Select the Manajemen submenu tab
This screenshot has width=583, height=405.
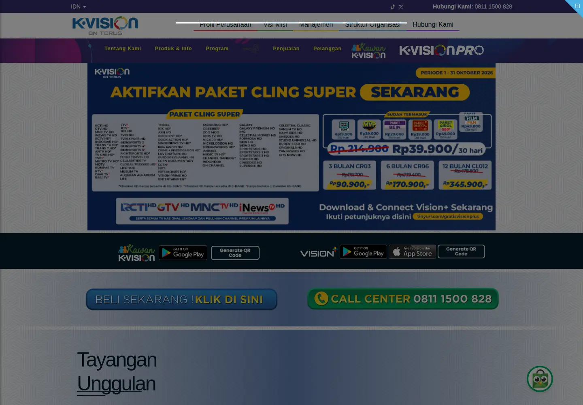coord(316,25)
